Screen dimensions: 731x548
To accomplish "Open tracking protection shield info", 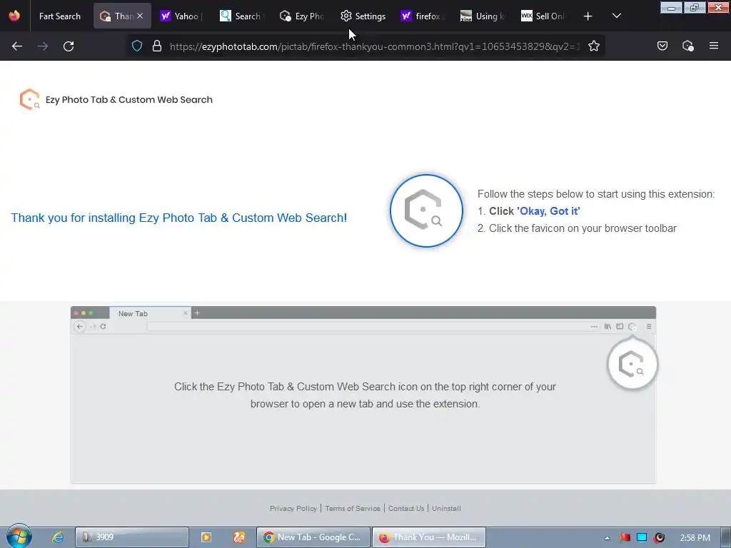I will [x=136, y=46].
